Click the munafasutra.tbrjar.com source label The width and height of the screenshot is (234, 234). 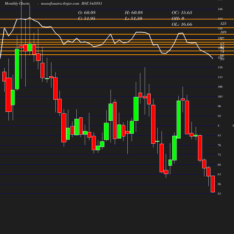tap(60, 3)
